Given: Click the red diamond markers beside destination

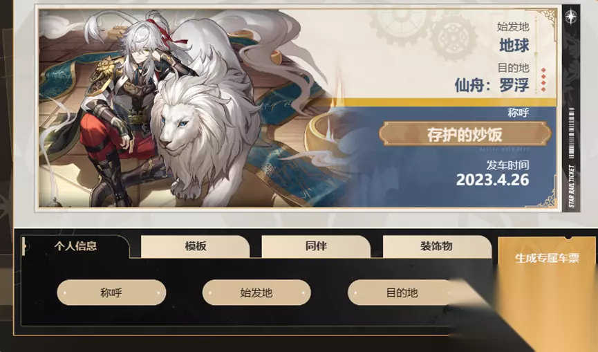Looking at the screenshot, I should tap(543, 80).
